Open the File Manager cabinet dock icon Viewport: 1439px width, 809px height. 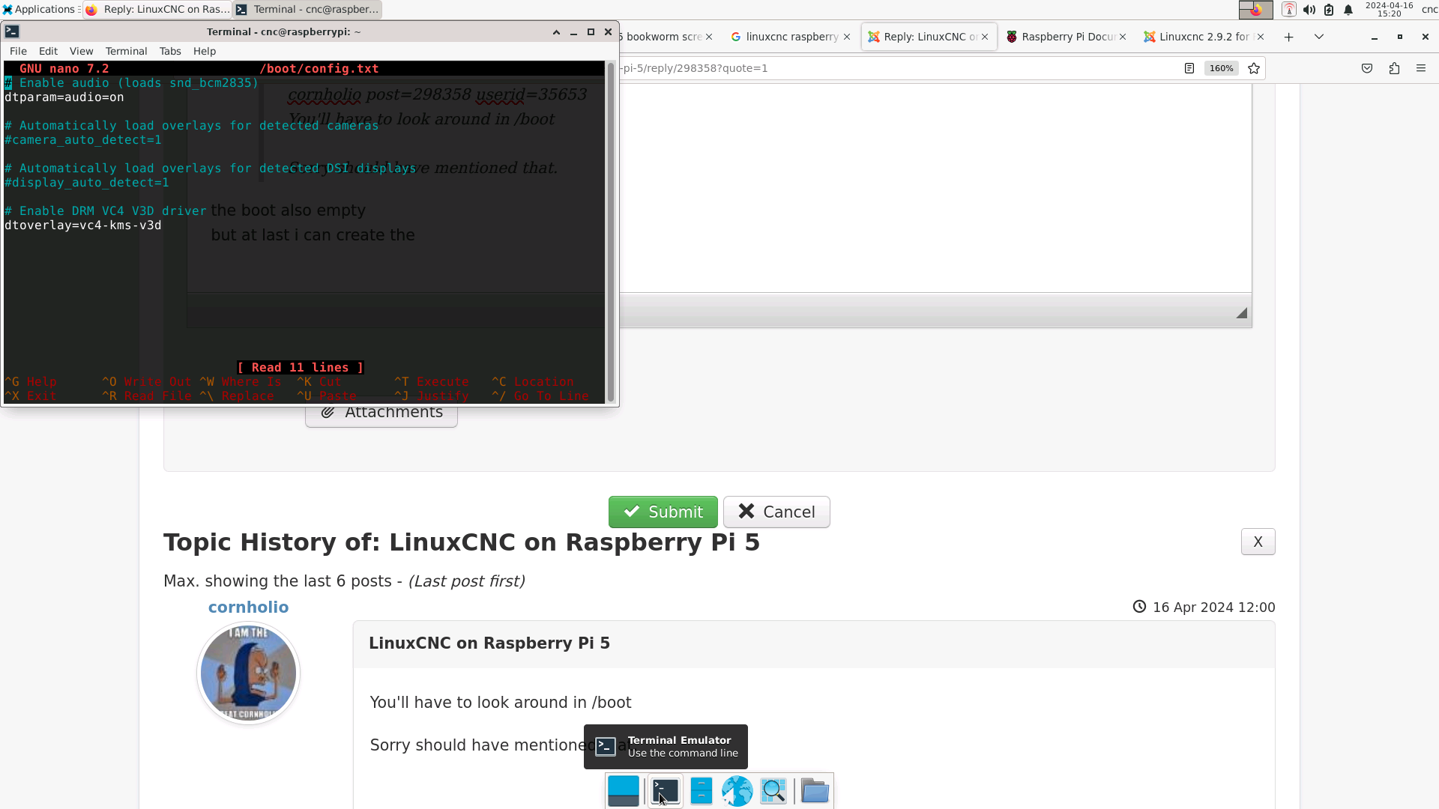coord(702,791)
